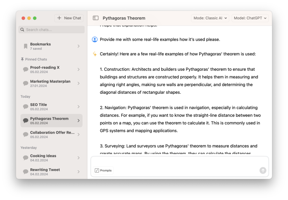
Task: Click the "Certainly! Here are a few" line
Action: pos(178,54)
